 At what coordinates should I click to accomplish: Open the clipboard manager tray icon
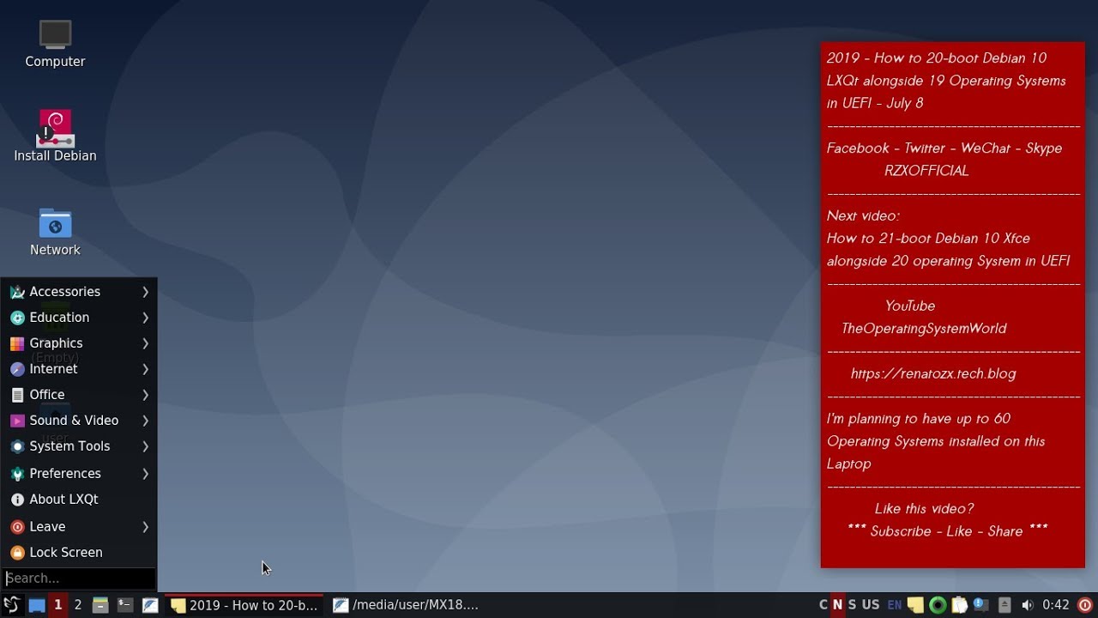960,605
